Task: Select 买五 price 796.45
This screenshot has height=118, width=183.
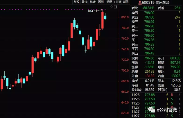Action: [x=149, y=53]
